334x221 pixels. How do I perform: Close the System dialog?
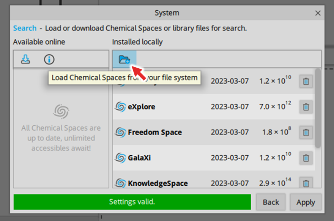pos(318,13)
